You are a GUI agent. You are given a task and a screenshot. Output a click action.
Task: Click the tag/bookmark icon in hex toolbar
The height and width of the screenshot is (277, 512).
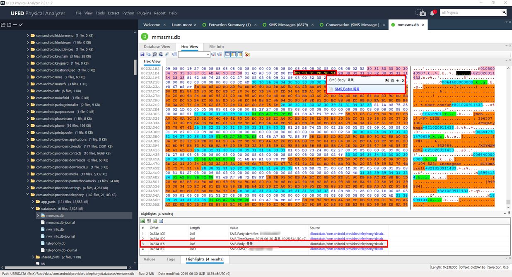click(x=167, y=54)
